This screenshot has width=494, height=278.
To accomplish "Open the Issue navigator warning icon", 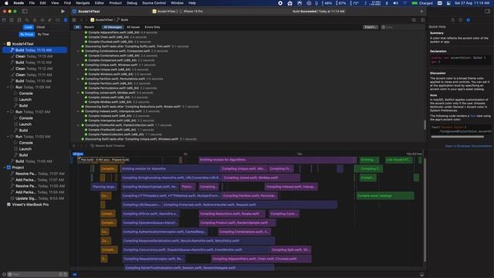I will point(35,20).
